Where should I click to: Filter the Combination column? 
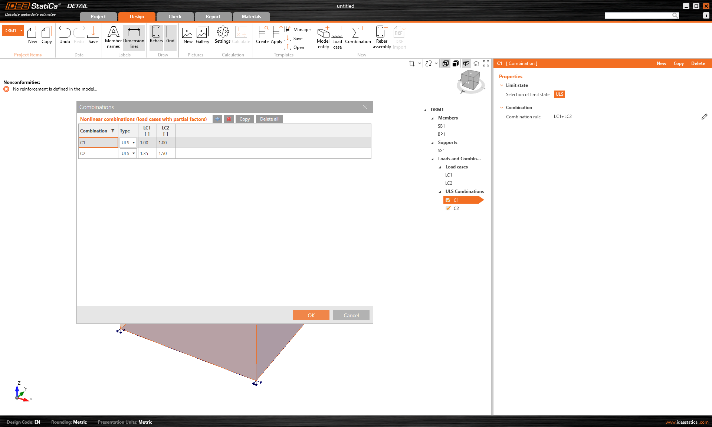pyautogui.click(x=113, y=131)
